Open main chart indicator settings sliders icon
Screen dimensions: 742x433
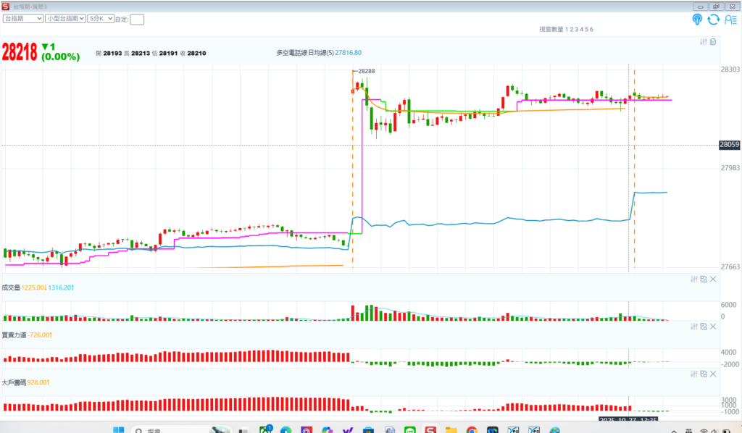(703, 41)
